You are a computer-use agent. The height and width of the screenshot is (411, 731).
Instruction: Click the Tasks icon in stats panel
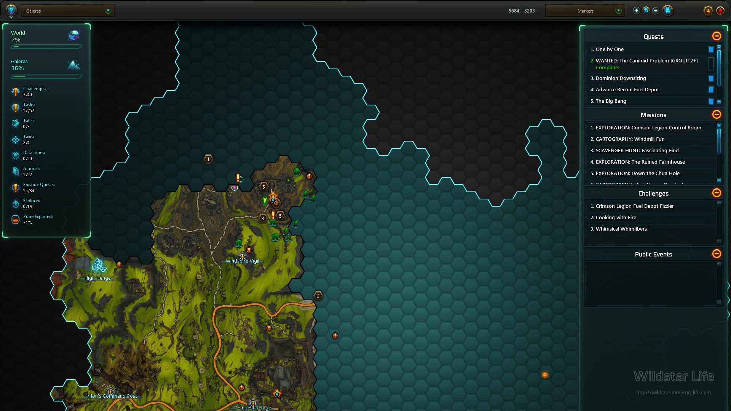15,108
